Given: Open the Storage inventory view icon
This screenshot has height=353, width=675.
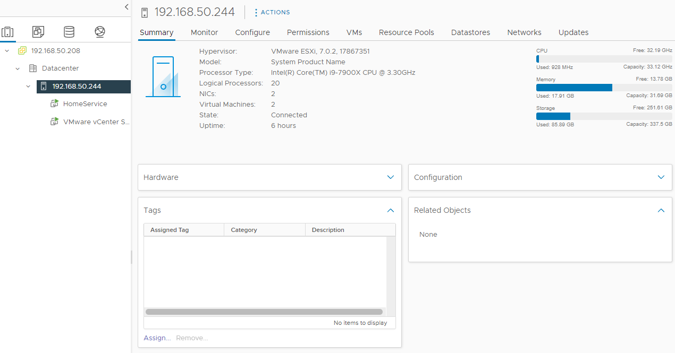Looking at the screenshot, I should (69, 32).
